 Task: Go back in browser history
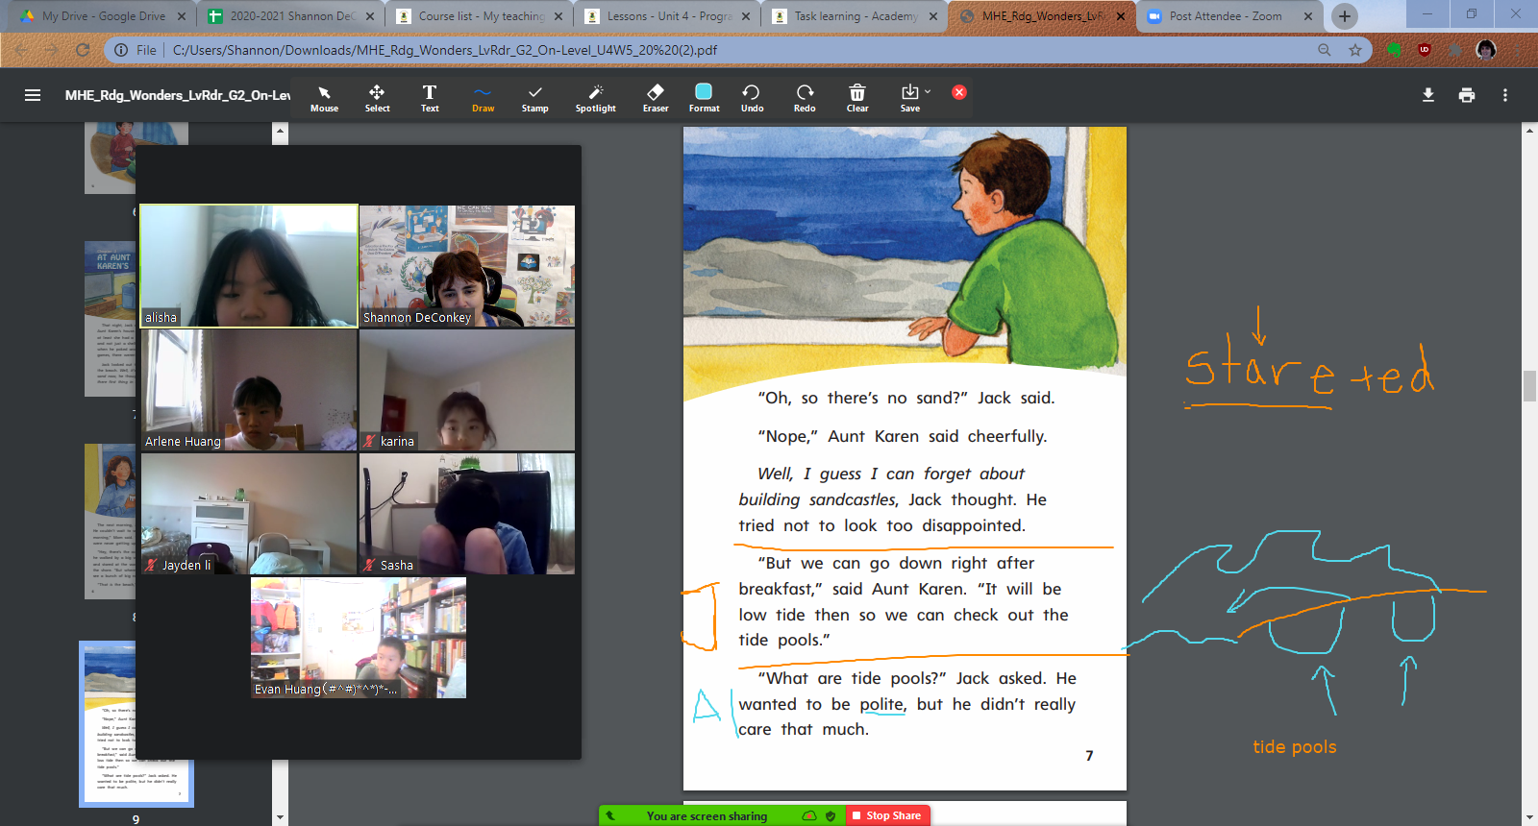[x=21, y=50]
